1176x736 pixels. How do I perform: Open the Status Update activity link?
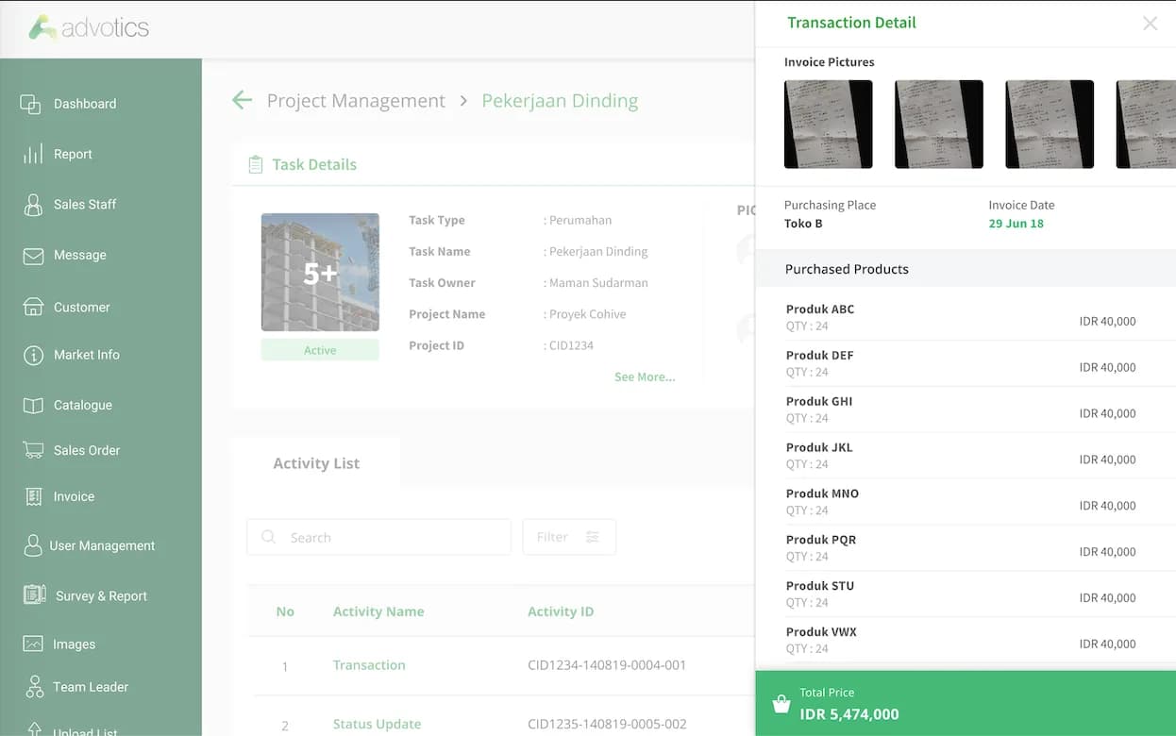377,725
